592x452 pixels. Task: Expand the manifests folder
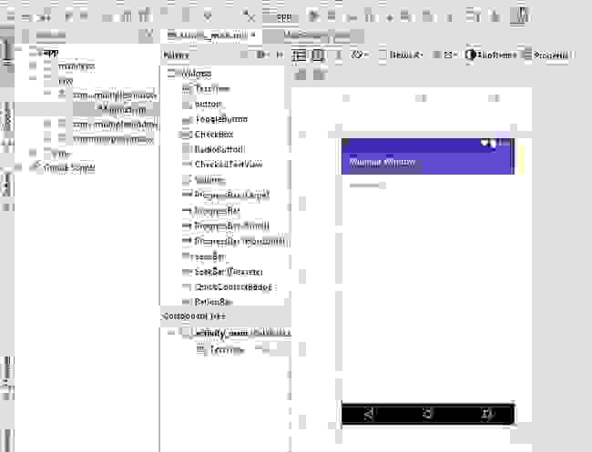33,66
